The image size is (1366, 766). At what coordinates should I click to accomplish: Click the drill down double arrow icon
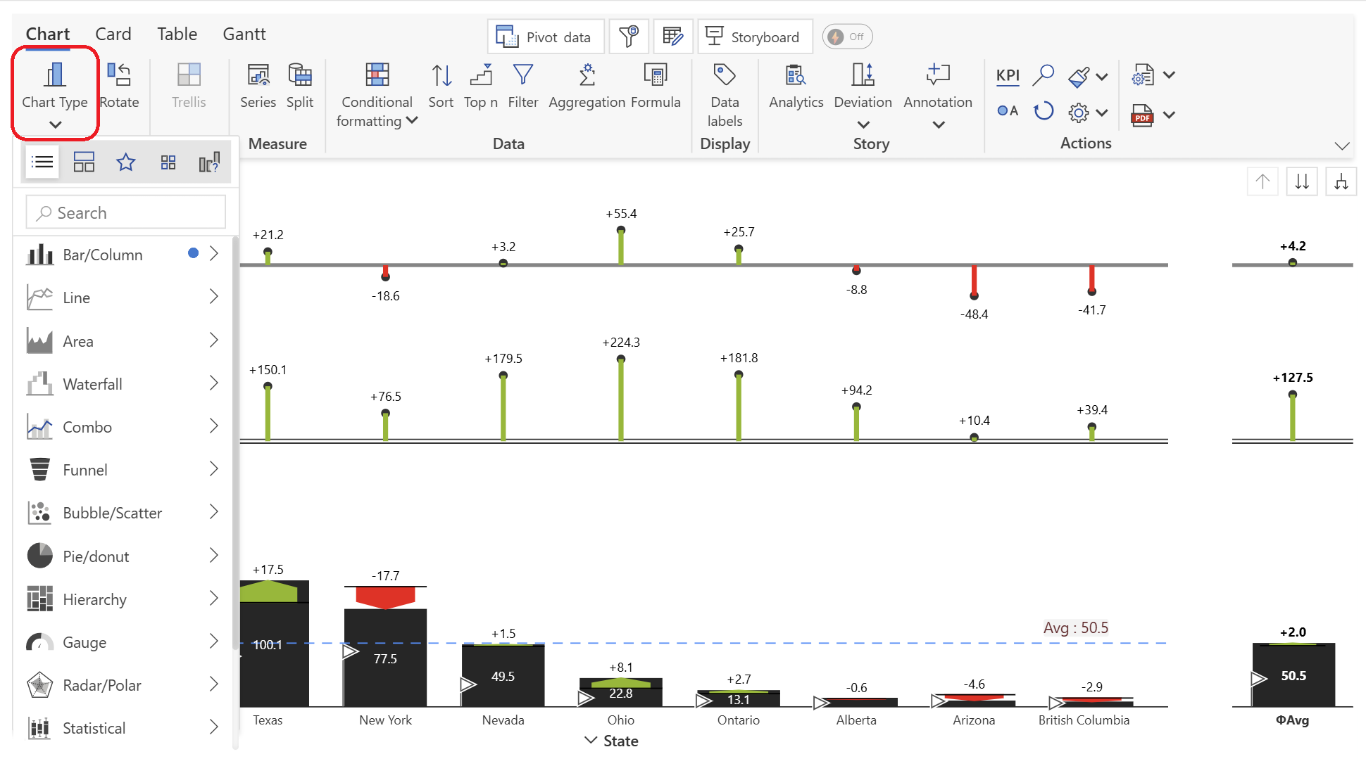point(1302,181)
